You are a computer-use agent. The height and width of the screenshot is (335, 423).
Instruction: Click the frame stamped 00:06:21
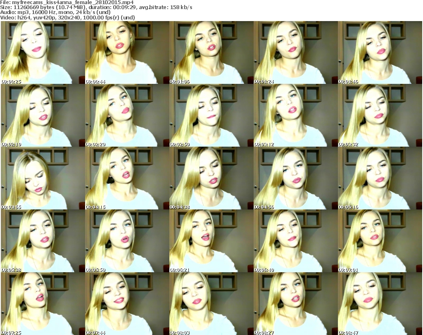point(211,241)
